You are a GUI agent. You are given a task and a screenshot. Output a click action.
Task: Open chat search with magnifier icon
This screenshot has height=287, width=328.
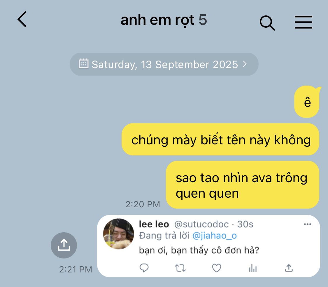[267, 23]
